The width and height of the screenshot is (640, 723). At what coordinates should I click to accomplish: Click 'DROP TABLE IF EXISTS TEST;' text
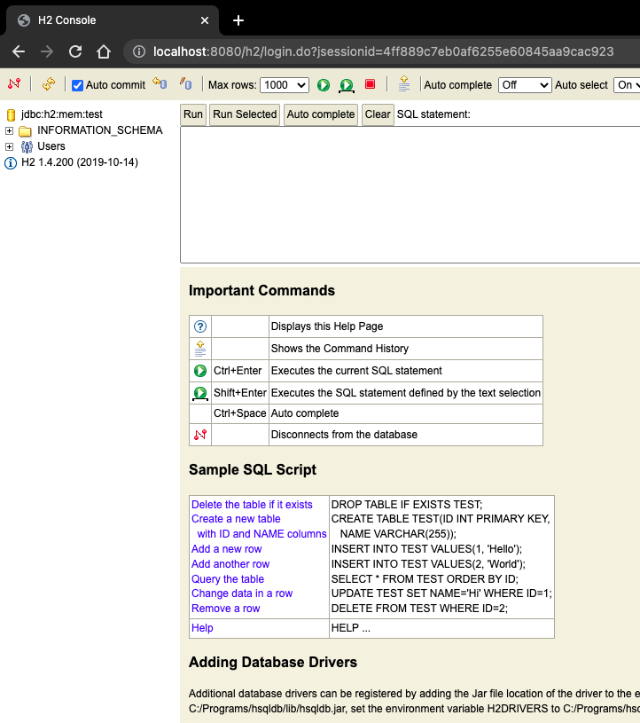pyautogui.click(x=407, y=505)
